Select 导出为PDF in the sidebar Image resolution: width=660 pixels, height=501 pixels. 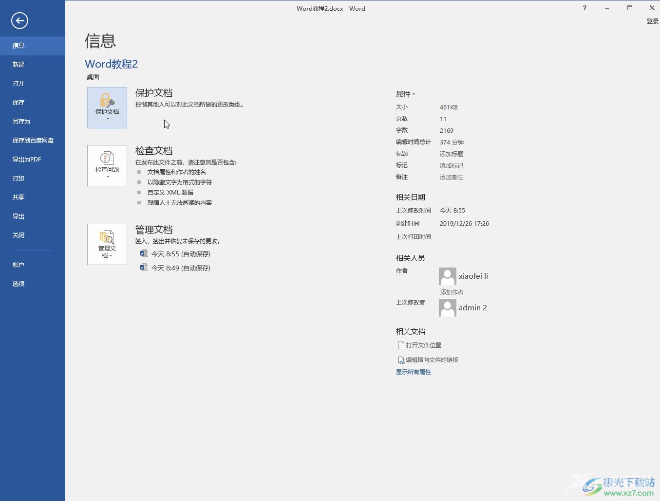(x=33, y=160)
